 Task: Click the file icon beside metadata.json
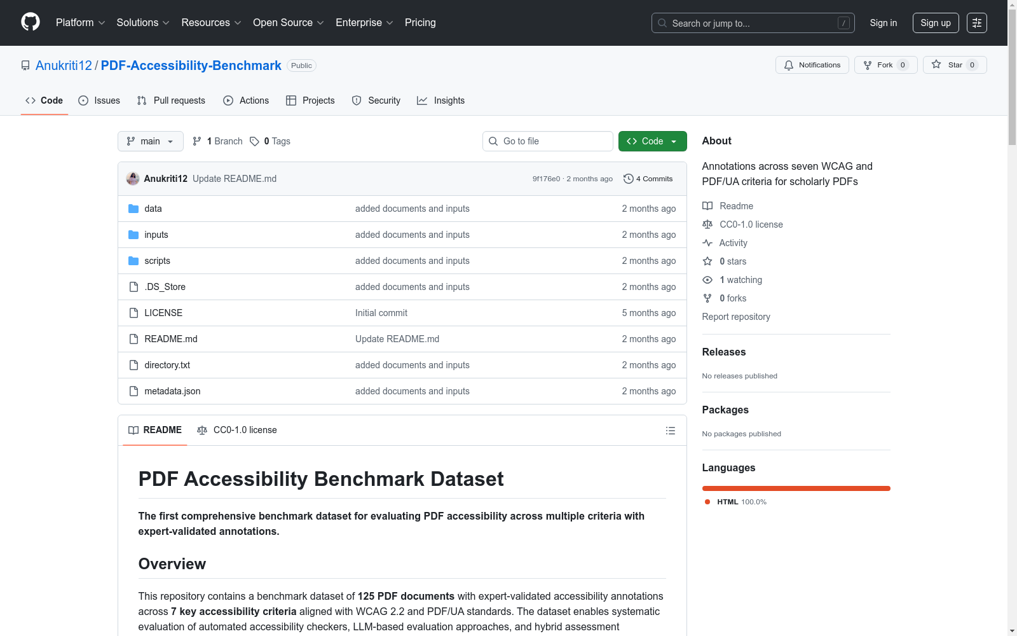click(133, 391)
